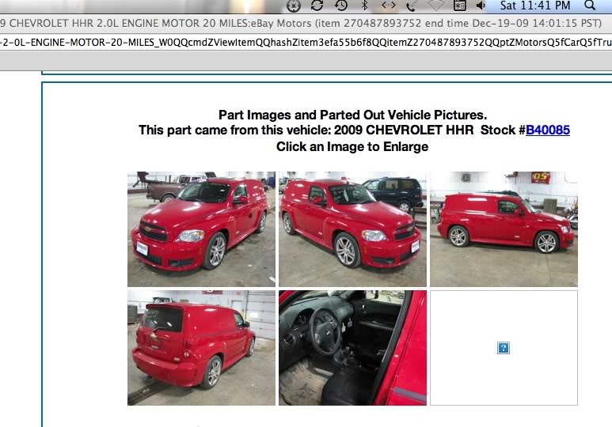Viewport: 612px width, 427px height.
Task: Enlarge interior steering wheel photo
Action: [352, 348]
